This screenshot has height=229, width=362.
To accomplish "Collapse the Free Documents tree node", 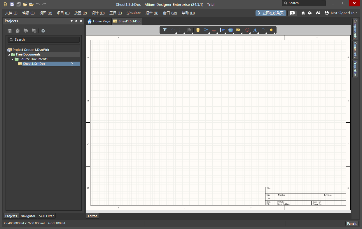I will coord(9,55).
